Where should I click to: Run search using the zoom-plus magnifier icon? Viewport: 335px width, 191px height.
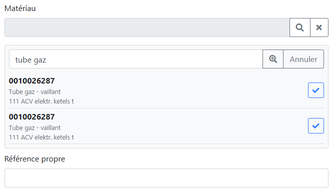(273, 59)
